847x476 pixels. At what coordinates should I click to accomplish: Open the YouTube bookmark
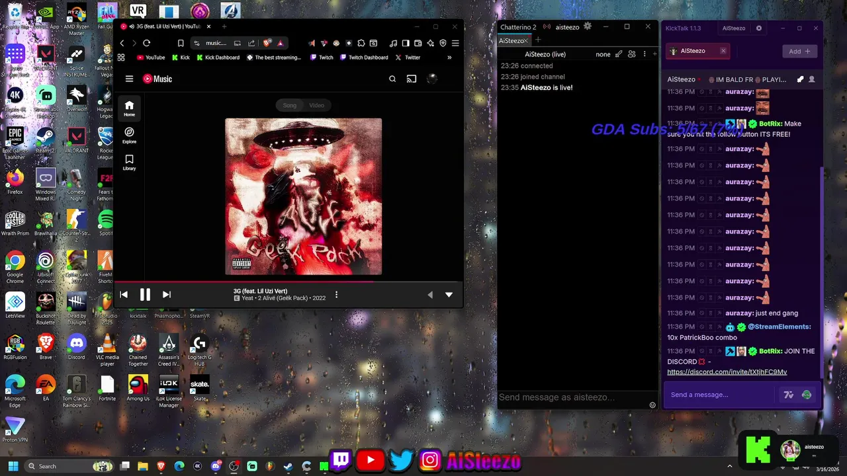[x=151, y=58]
